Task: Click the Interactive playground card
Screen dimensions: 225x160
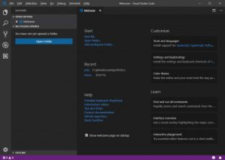Action: tap(184, 137)
